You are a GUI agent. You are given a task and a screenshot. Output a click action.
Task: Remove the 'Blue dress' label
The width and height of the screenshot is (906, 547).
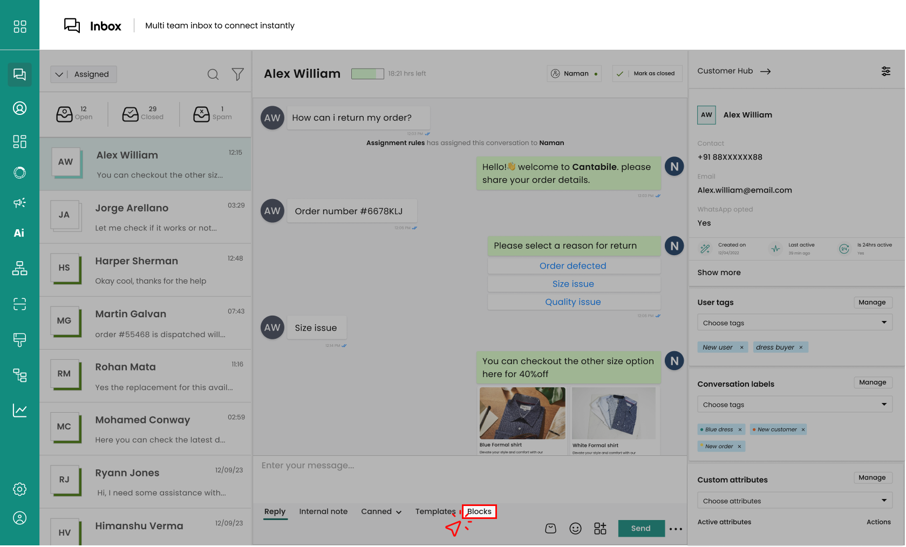(x=740, y=430)
